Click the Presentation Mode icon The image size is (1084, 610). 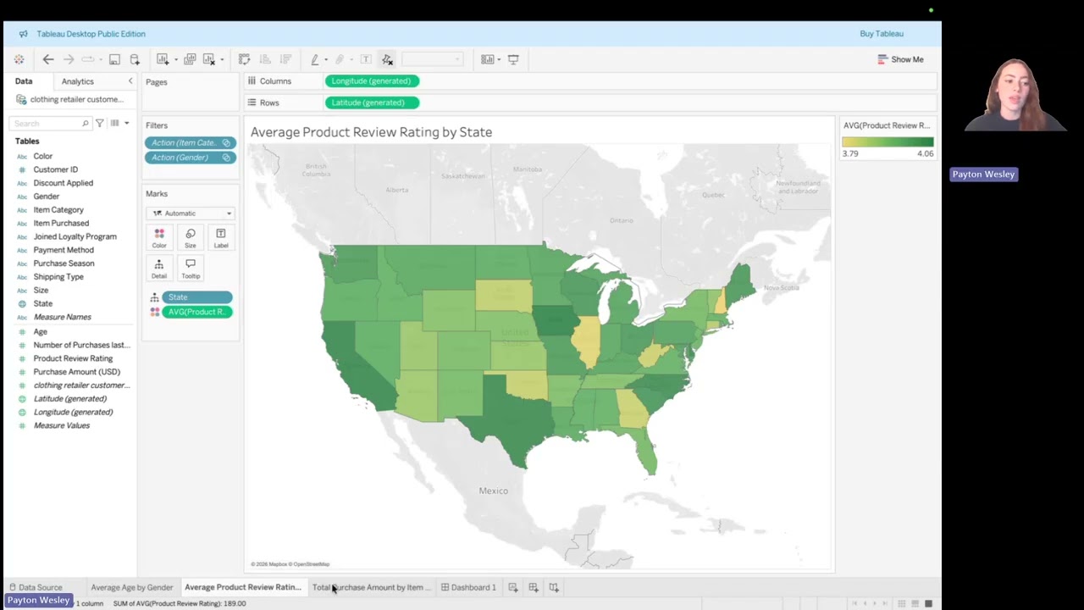click(x=513, y=59)
